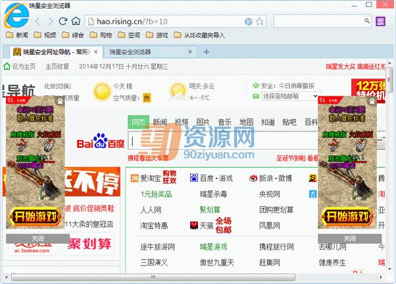The image size is (396, 284).
Task: Open the 游戏 bookmark folder
Action: click(157, 35)
